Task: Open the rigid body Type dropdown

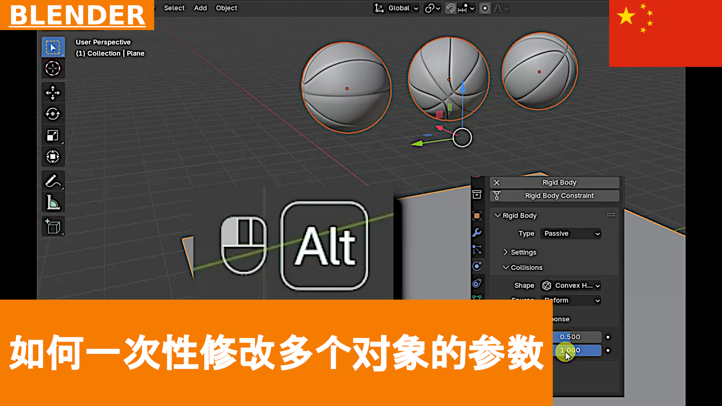Action: 571,233
